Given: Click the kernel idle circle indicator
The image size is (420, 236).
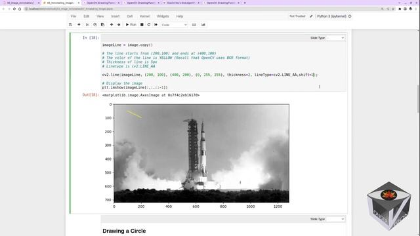Looking at the screenshot, I should click(350, 16).
